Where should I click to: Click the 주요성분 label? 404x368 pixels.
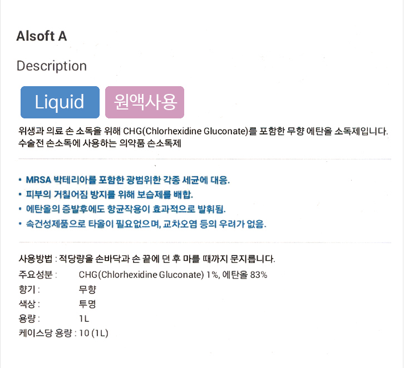(x=38, y=275)
